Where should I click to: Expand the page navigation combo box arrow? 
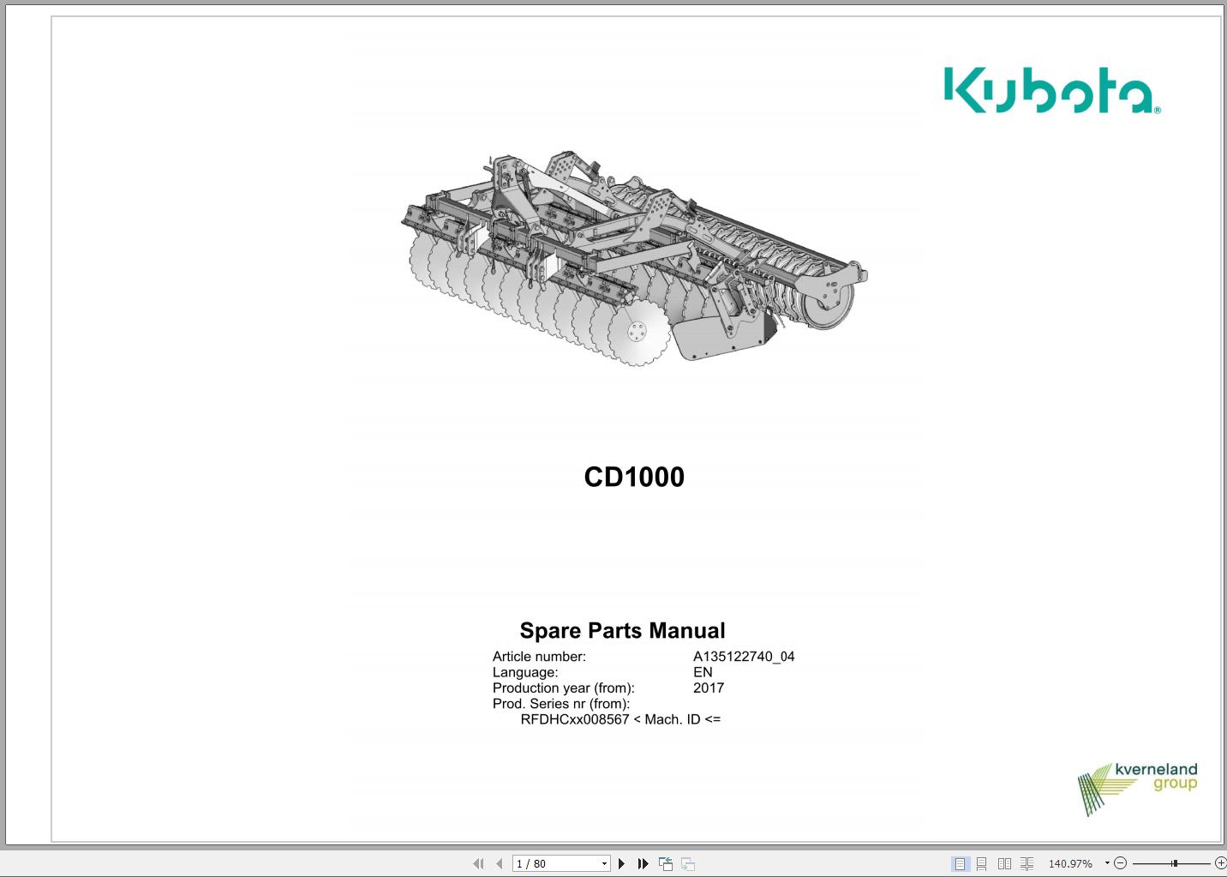602,863
